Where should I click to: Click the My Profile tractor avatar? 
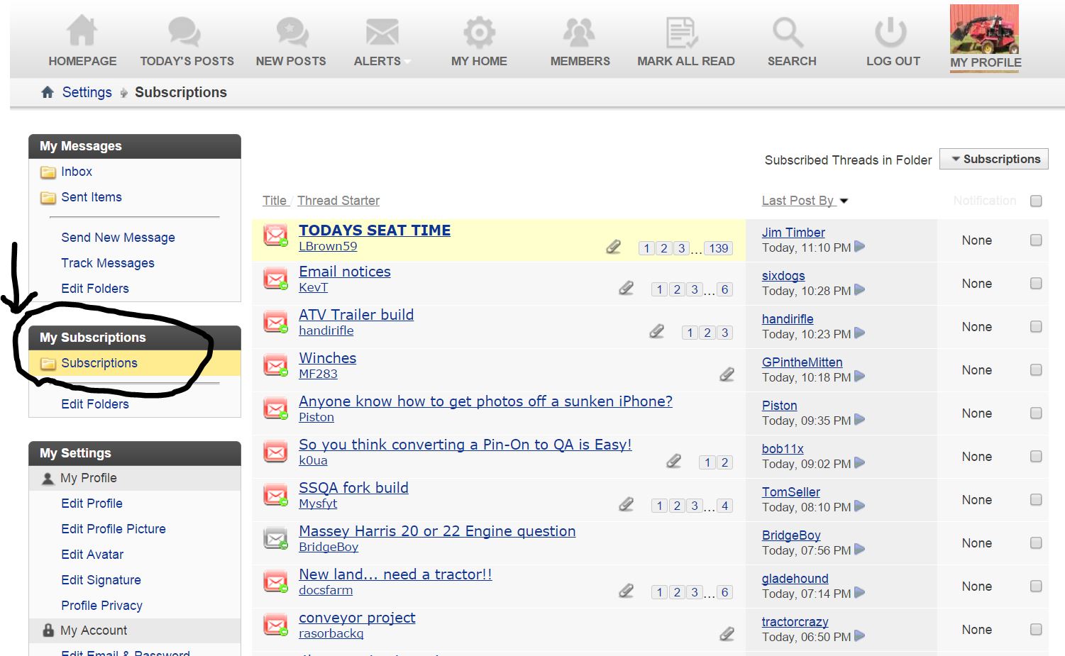click(x=984, y=30)
